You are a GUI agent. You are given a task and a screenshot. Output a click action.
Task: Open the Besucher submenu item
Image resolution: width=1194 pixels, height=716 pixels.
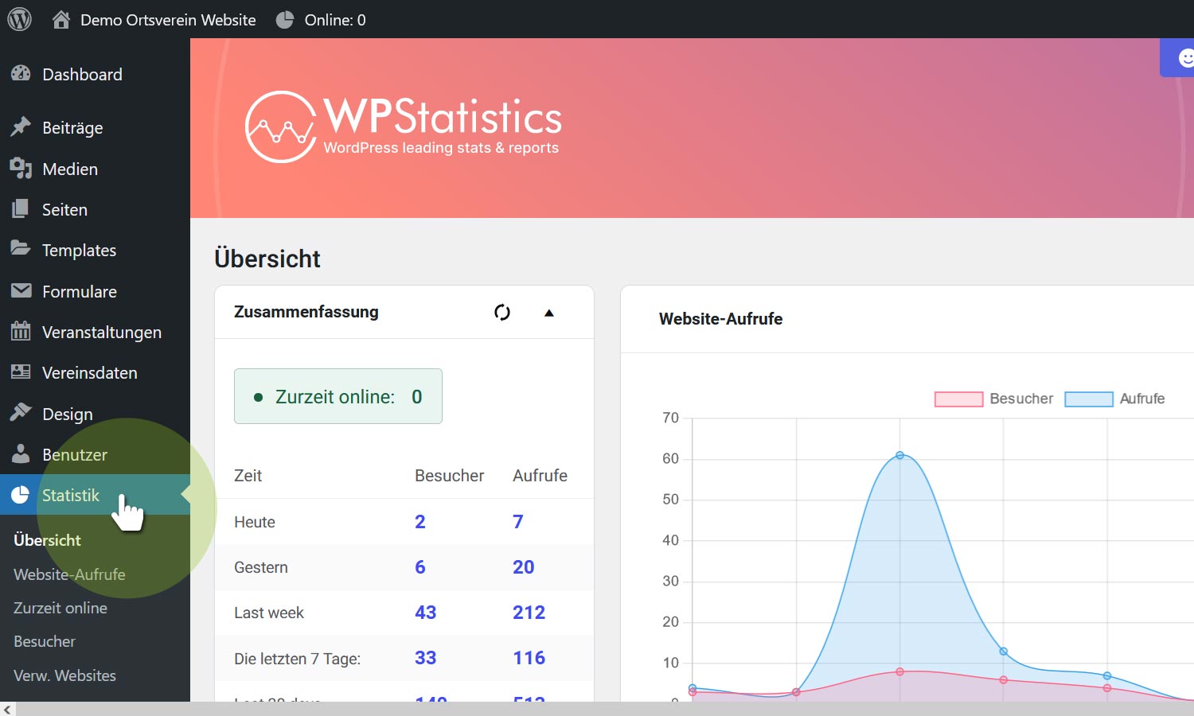(45, 641)
